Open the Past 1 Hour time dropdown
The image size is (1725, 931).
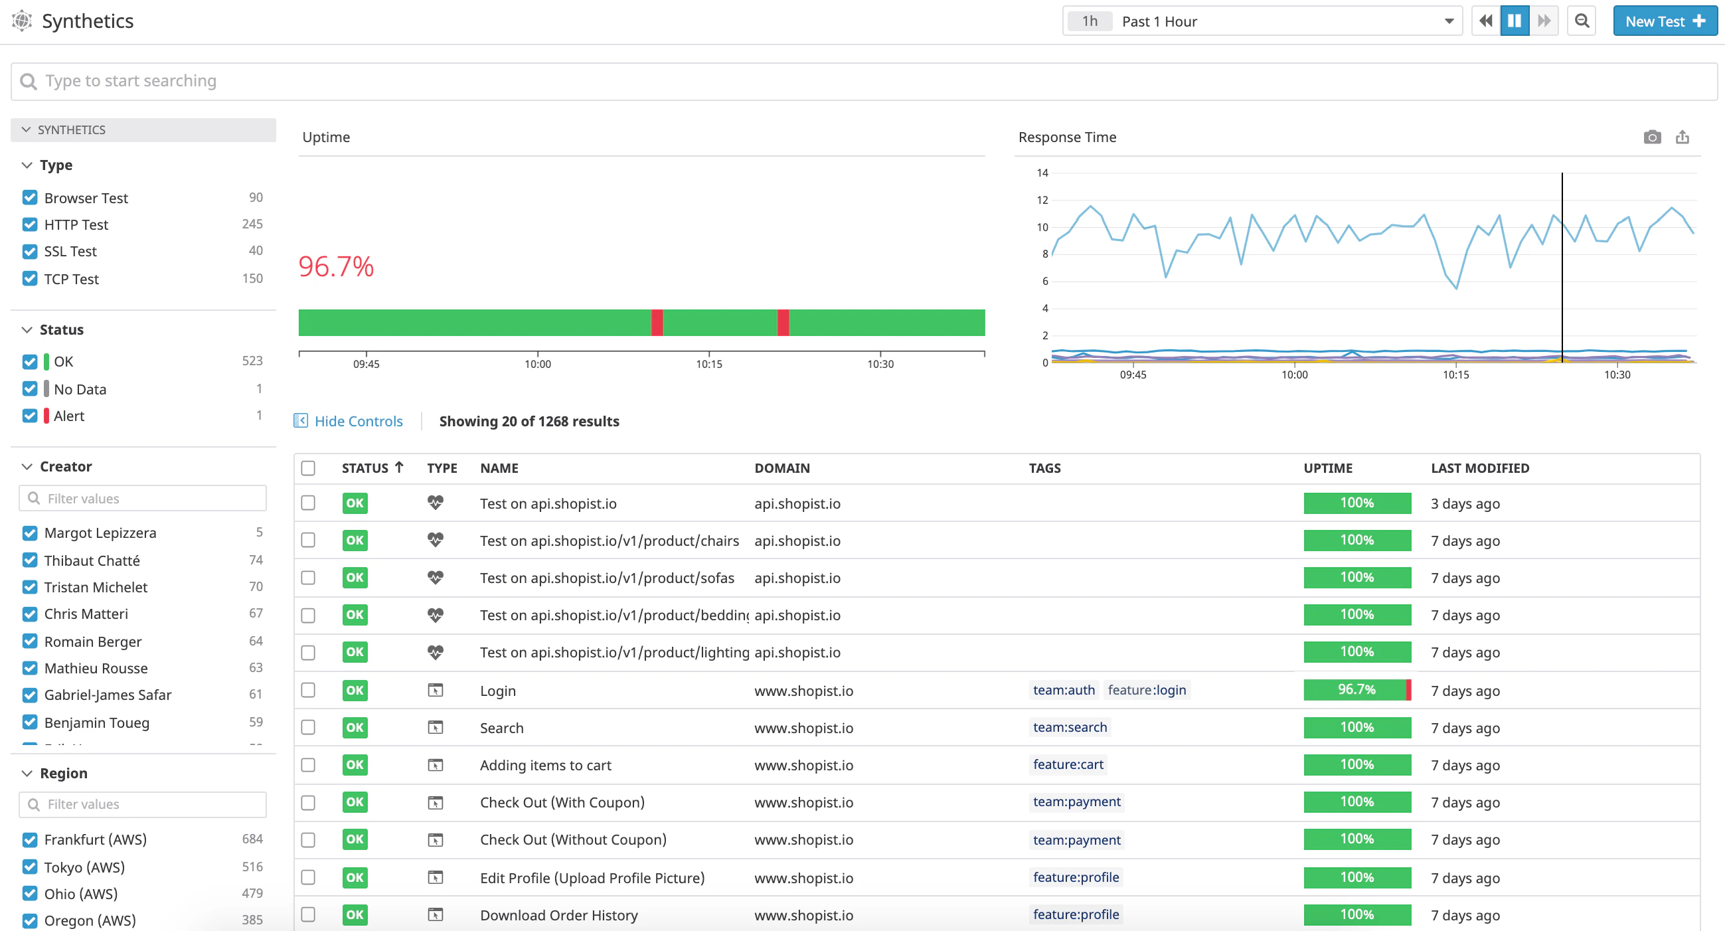[x=1262, y=21]
